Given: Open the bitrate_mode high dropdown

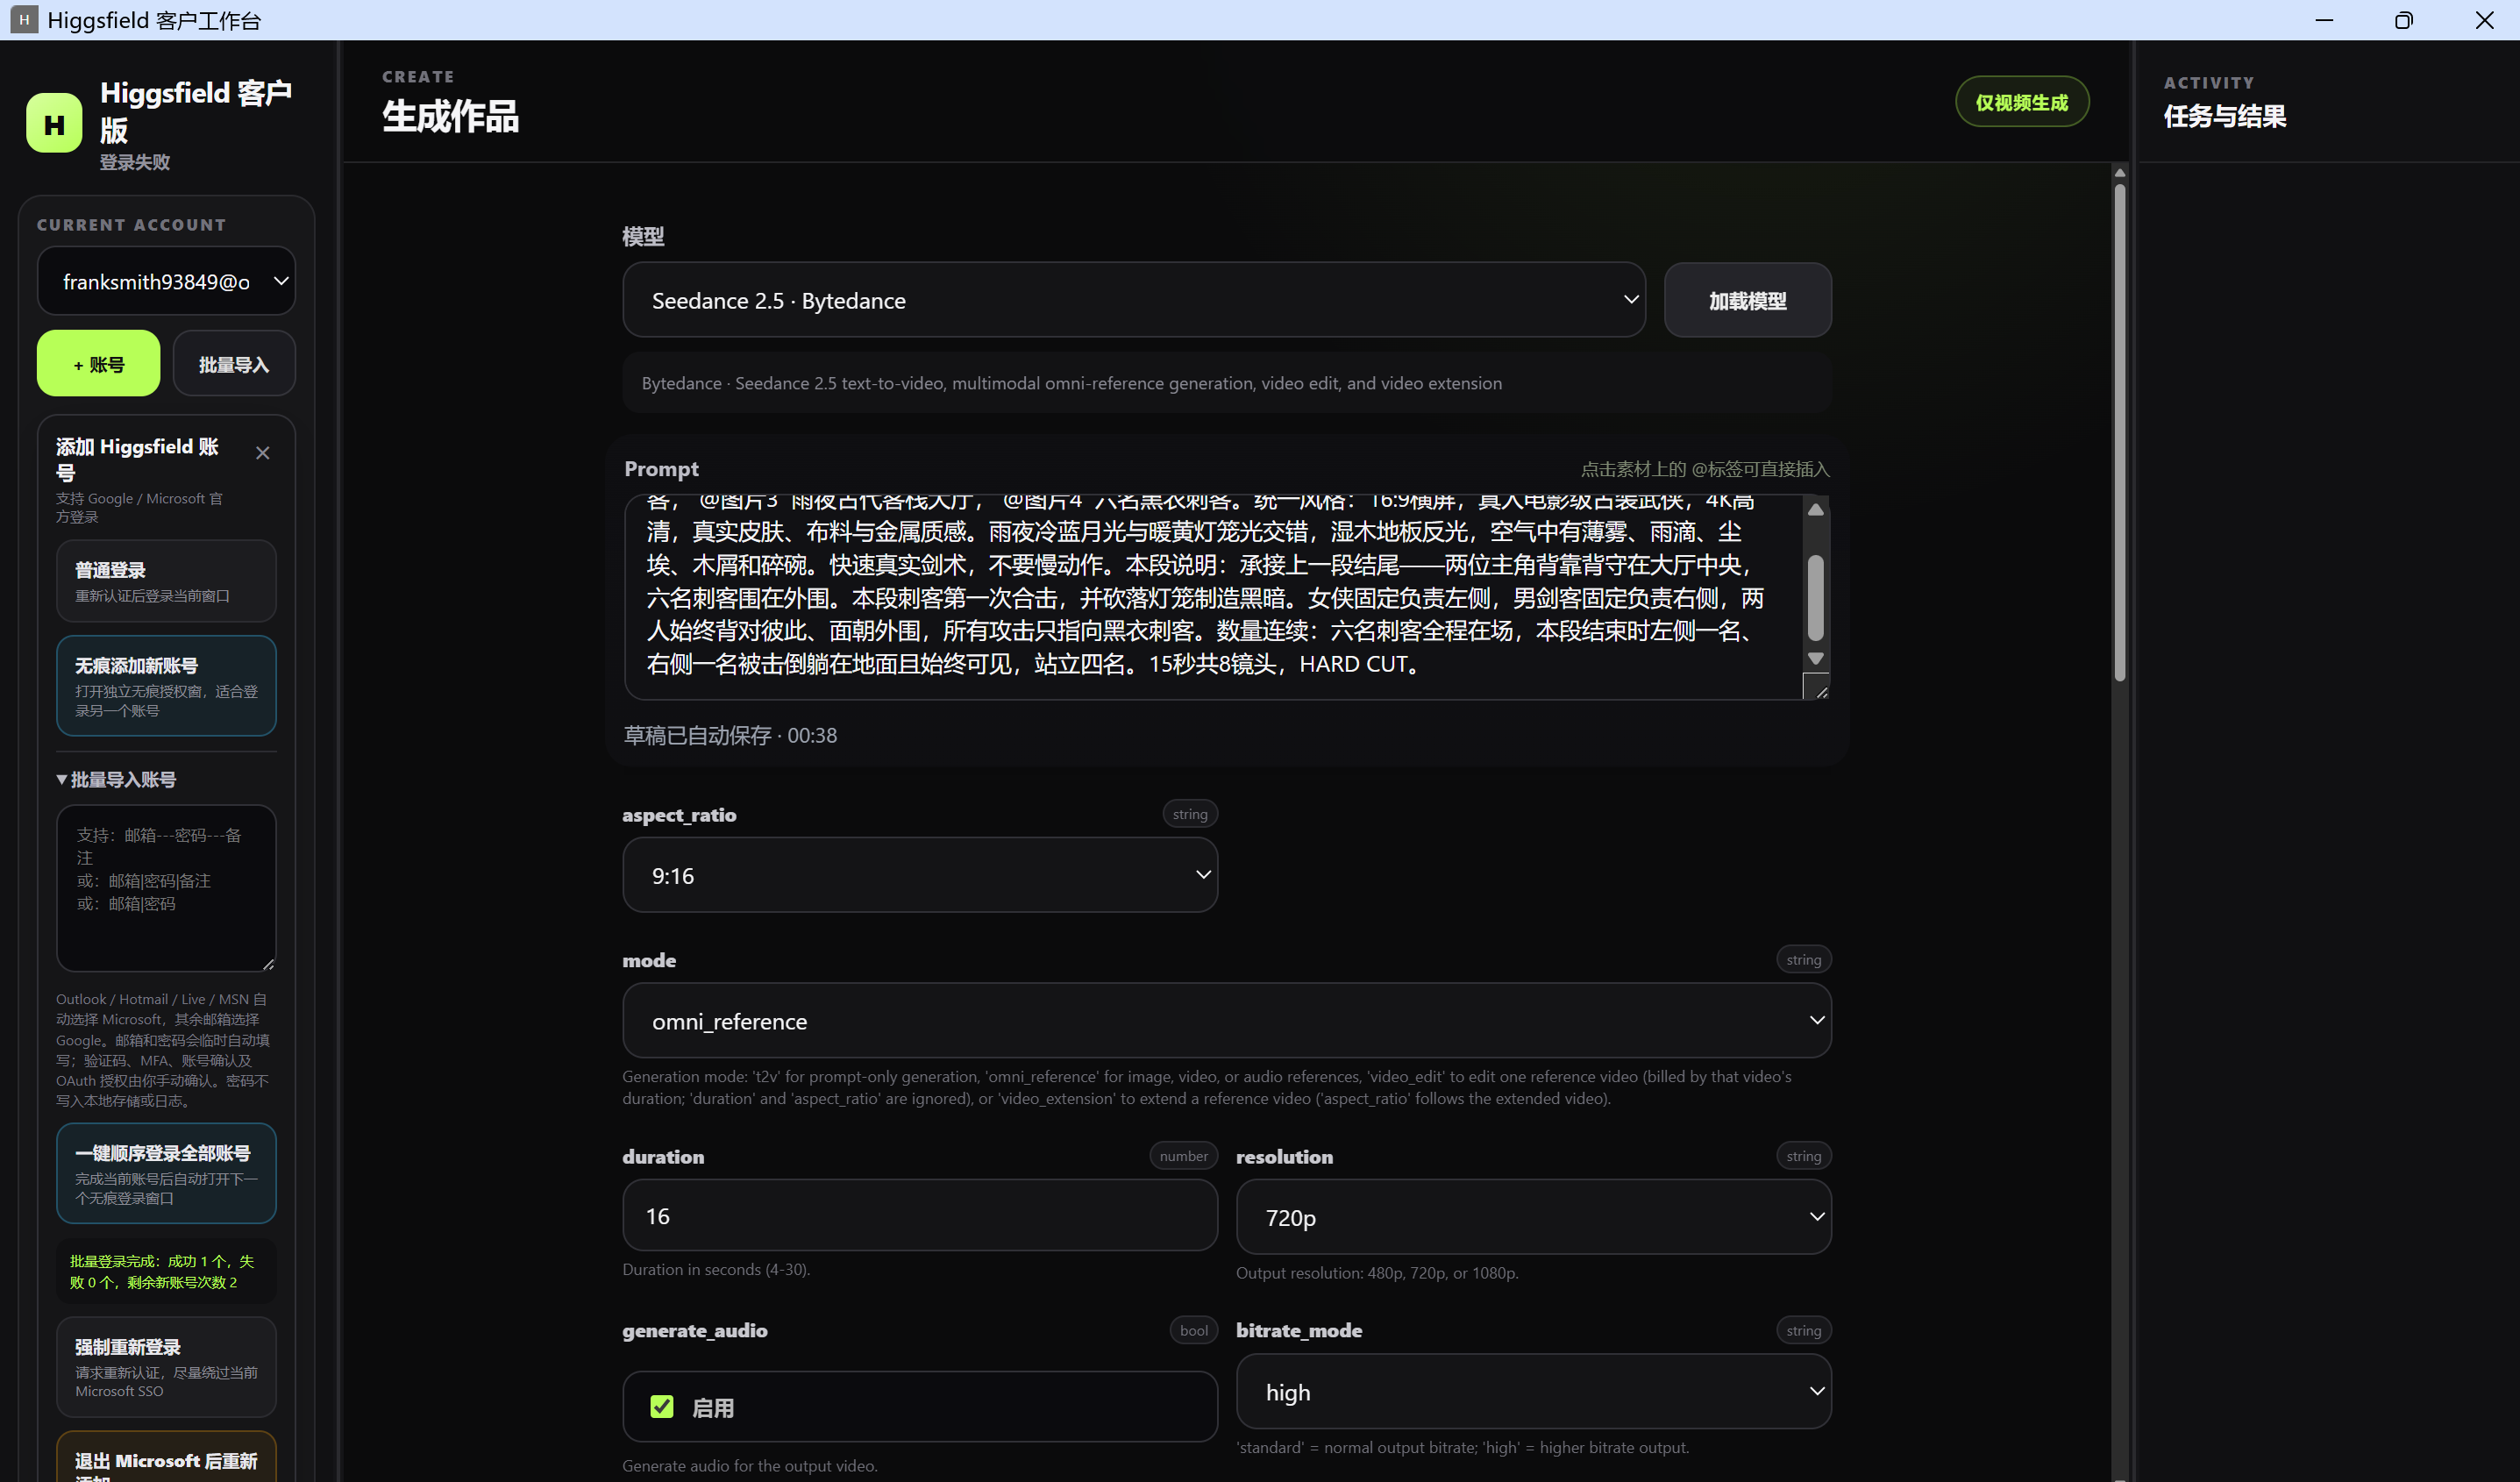Looking at the screenshot, I should [x=1534, y=1391].
